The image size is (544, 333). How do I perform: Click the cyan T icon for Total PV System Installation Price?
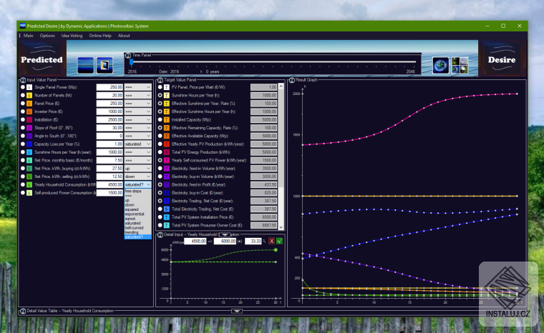pos(167,217)
